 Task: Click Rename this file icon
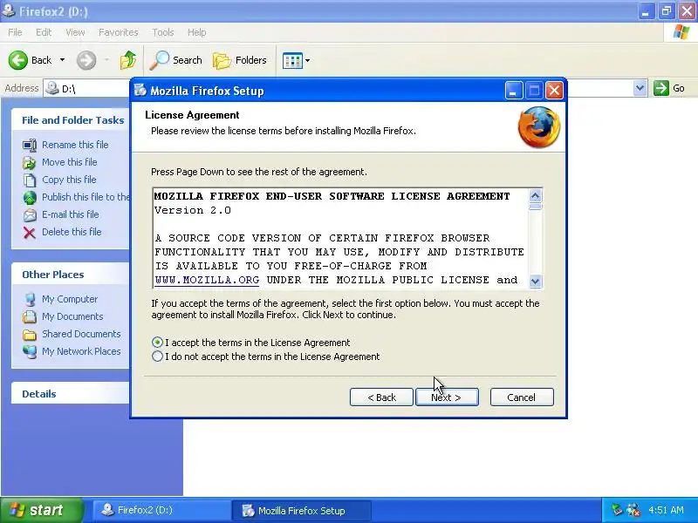coord(30,145)
